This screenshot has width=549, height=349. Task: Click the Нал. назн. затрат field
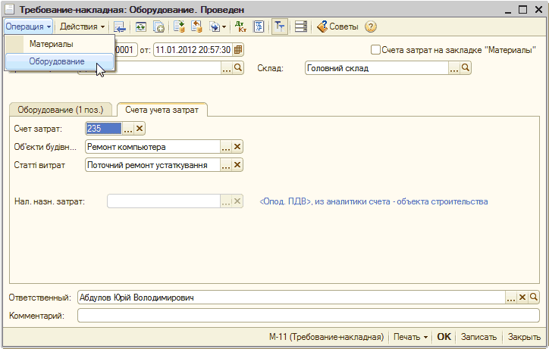coord(164,201)
